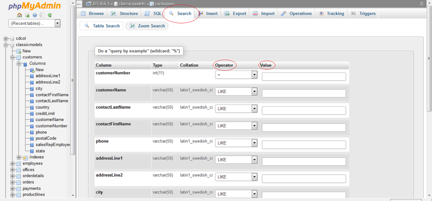Click the Home icon under phpMyAdmin logo
Viewport: 432px width, 201px height.
coord(19,15)
